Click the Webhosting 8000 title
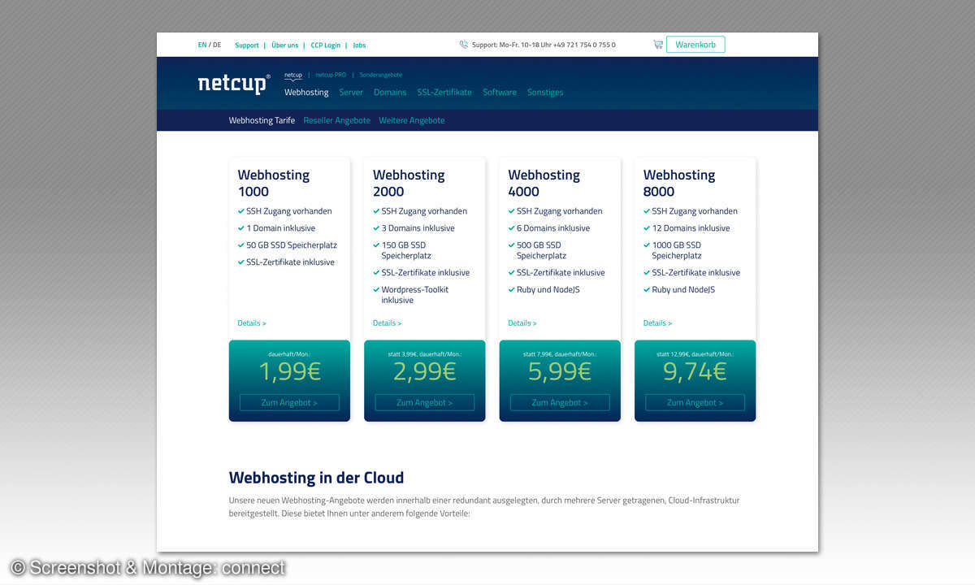This screenshot has height=585, width=975. click(679, 183)
